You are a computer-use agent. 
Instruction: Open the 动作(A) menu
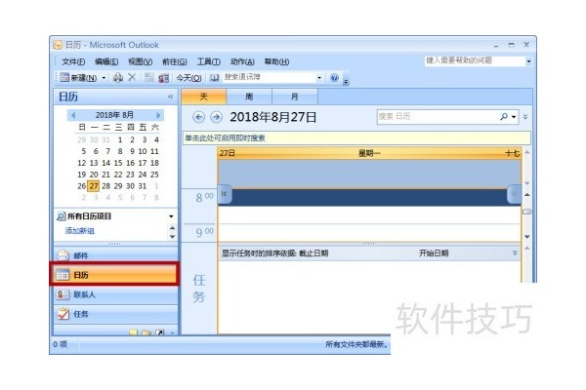pyautogui.click(x=242, y=62)
